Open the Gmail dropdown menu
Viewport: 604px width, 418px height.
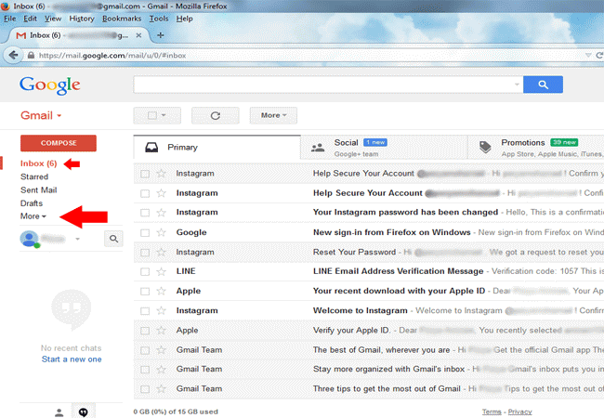(x=41, y=115)
